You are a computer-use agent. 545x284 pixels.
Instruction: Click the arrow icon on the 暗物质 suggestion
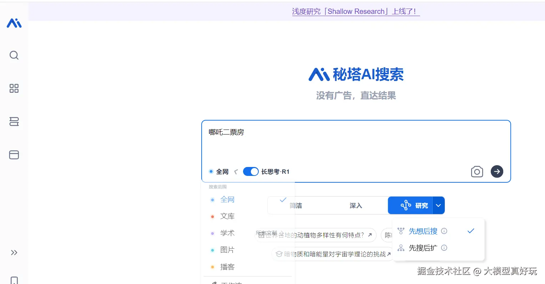tap(389, 254)
